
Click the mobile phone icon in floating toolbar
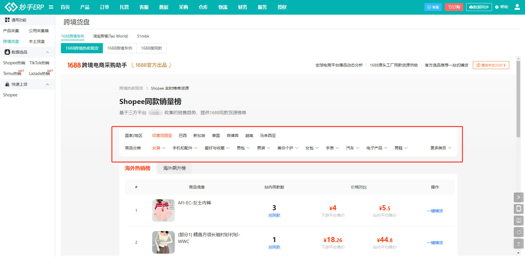pos(519,209)
